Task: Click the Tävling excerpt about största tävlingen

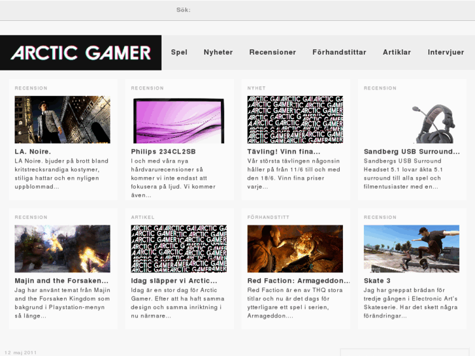Action: (x=293, y=174)
